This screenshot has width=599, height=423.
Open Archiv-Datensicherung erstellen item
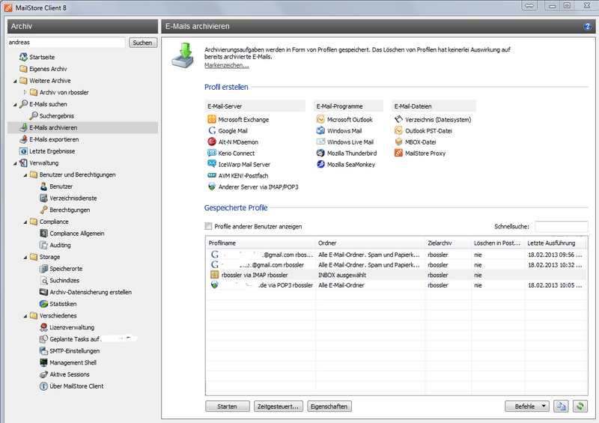91,292
